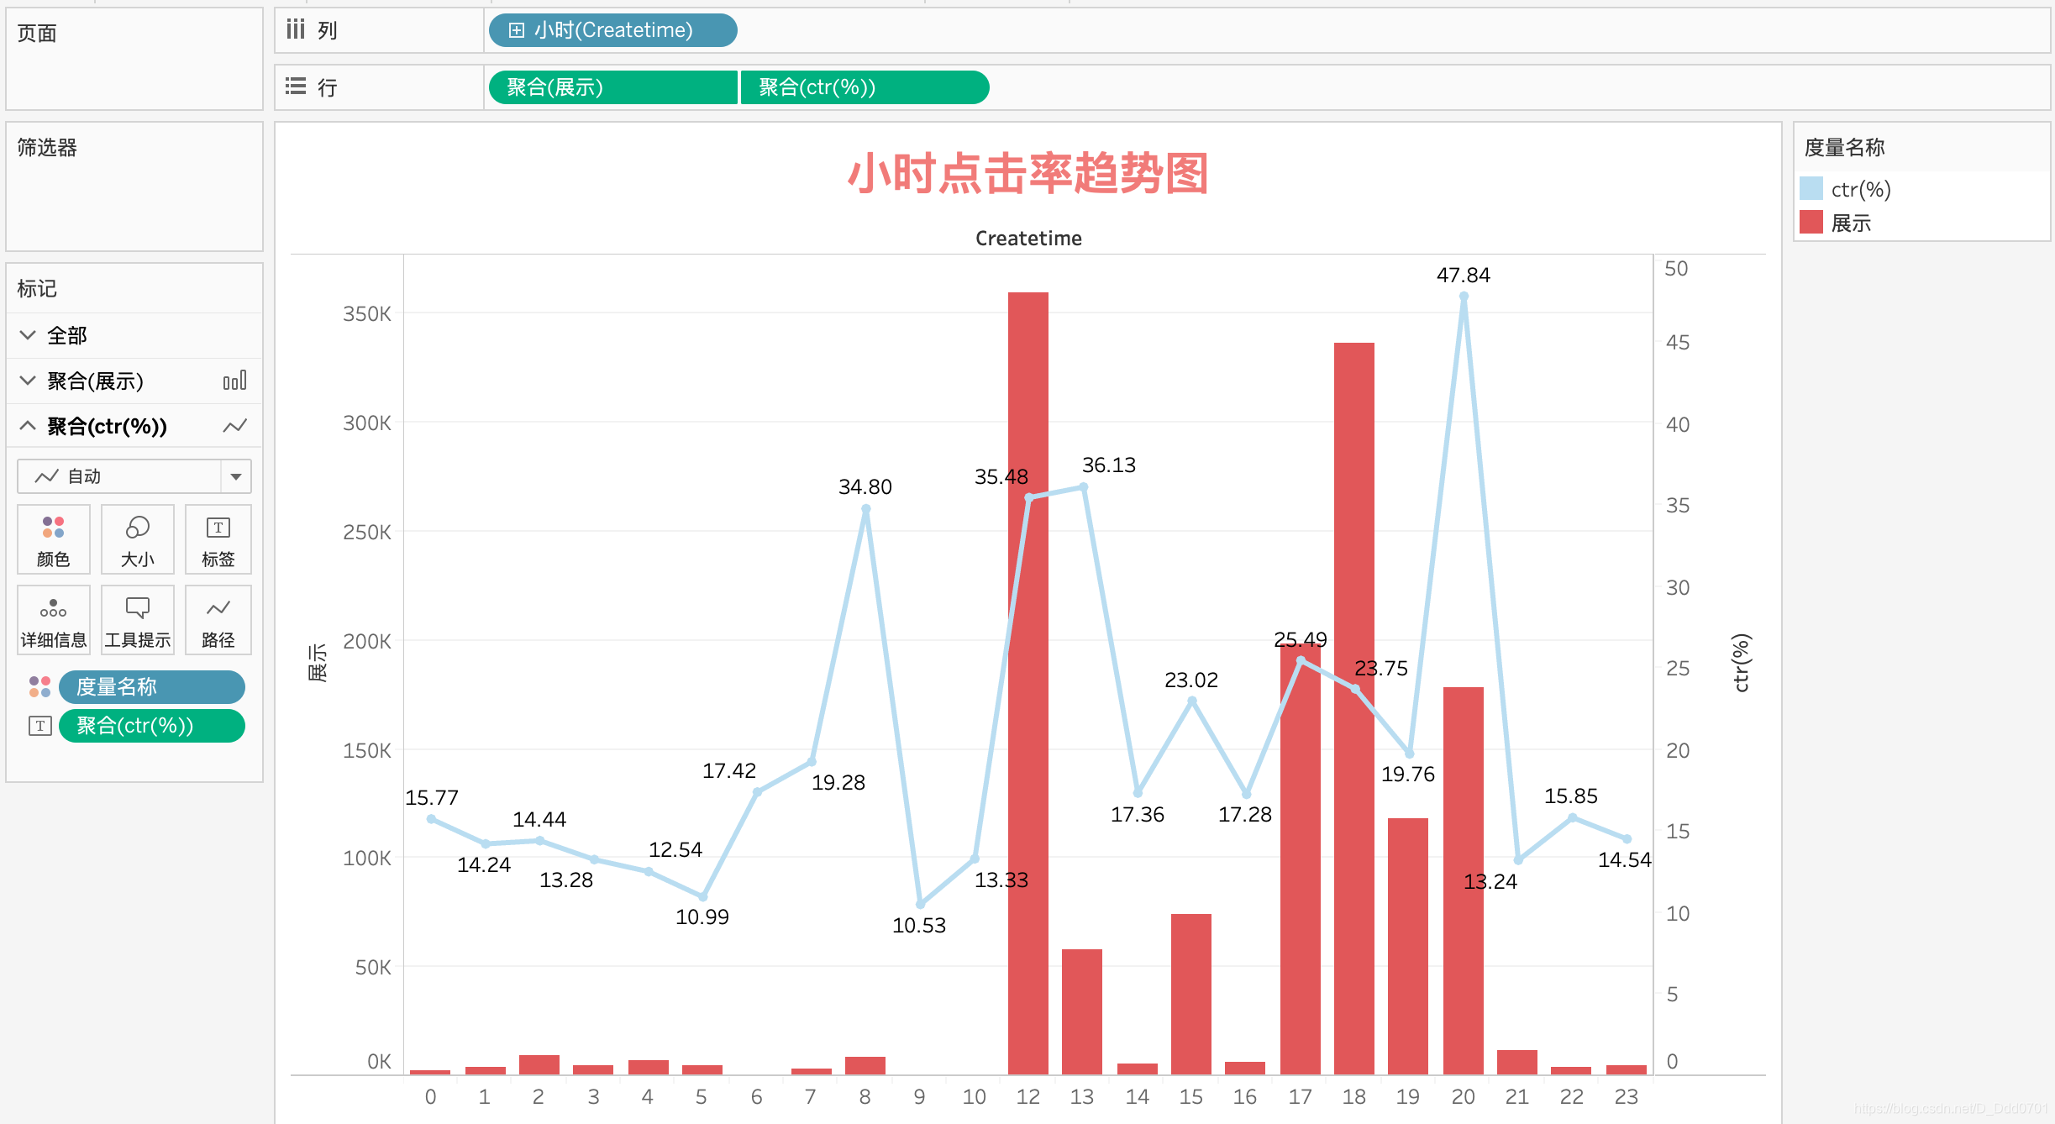The height and width of the screenshot is (1124, 2055).
Task: Click the 47.84 peak point label
Action: [1464, 276]
